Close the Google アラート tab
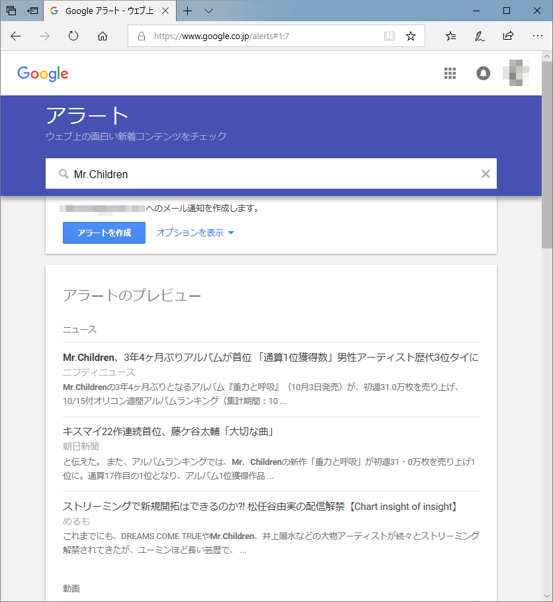Screen dimensions: 553x602 pos(165,11)
